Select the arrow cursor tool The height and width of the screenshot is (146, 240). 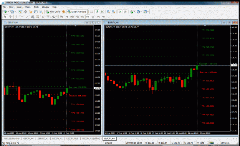point(5,17)
